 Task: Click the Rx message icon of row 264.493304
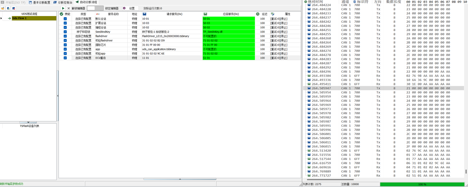pos(309,76)
